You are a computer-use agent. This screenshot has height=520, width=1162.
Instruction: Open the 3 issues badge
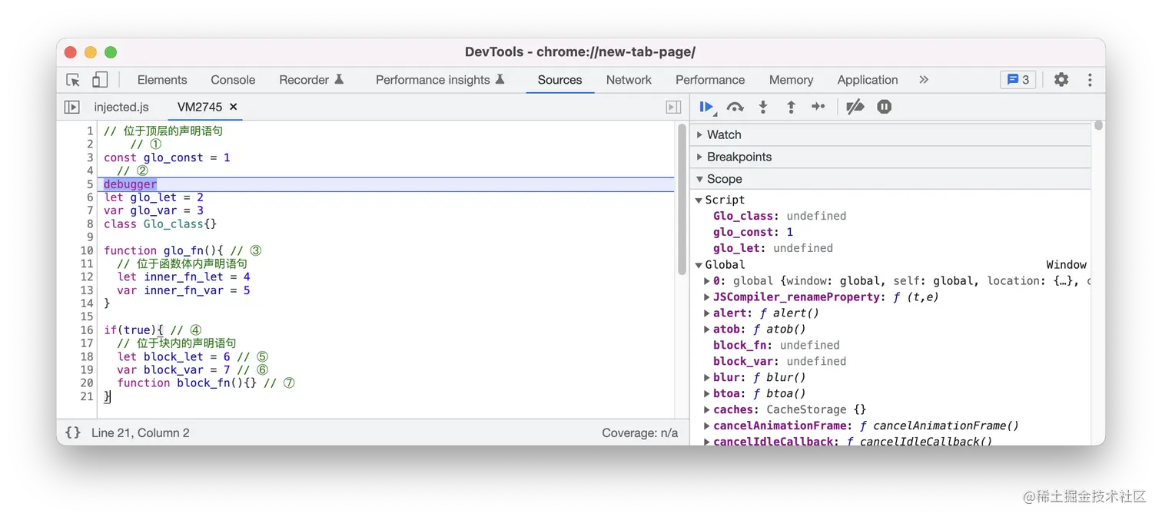click(1018, 79)
